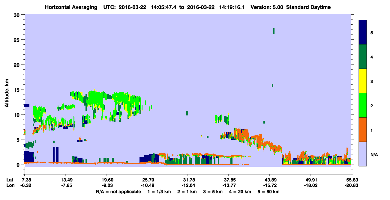Click colorbar label '1'

[372, 130]
